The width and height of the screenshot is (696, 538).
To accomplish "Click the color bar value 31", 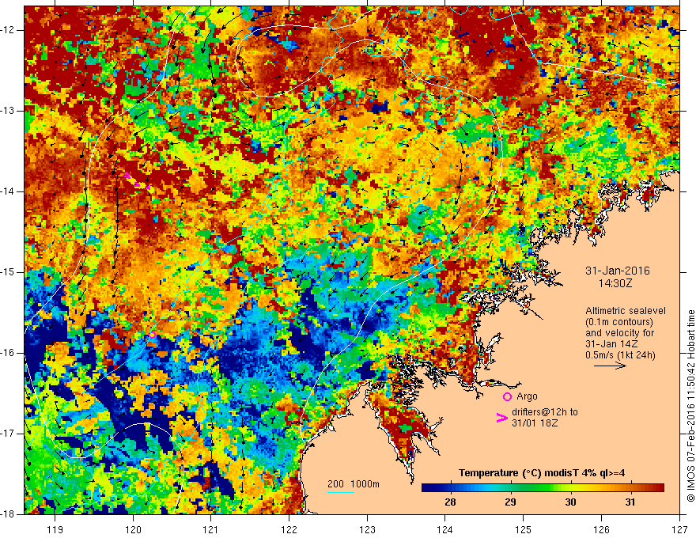I will pyautogui.click(x=630, y=502).
